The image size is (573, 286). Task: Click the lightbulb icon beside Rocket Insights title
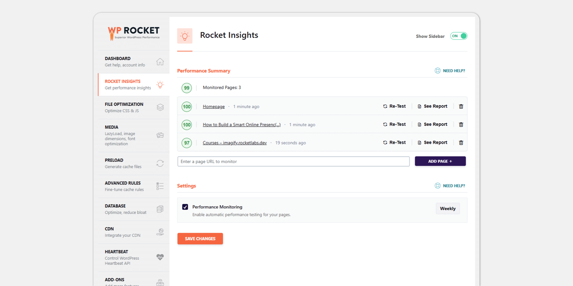pos(185,36)
